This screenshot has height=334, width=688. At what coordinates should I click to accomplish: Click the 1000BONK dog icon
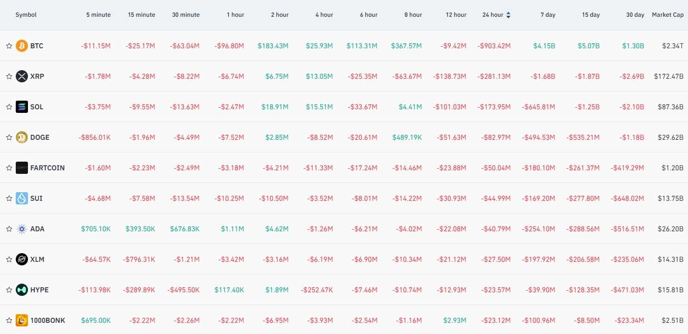click(22, 320)
